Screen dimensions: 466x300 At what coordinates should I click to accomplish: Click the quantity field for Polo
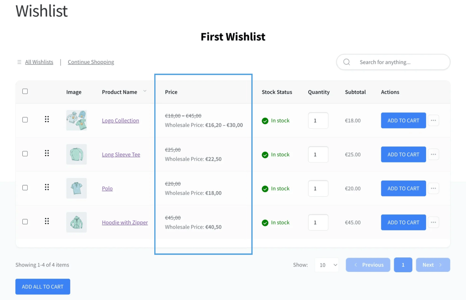(319, 188)
